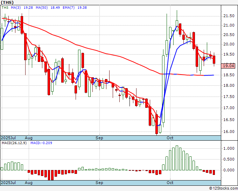Click the 20.50 price axis label
Screen dimensions: 238x191
[x=229, y=35]
